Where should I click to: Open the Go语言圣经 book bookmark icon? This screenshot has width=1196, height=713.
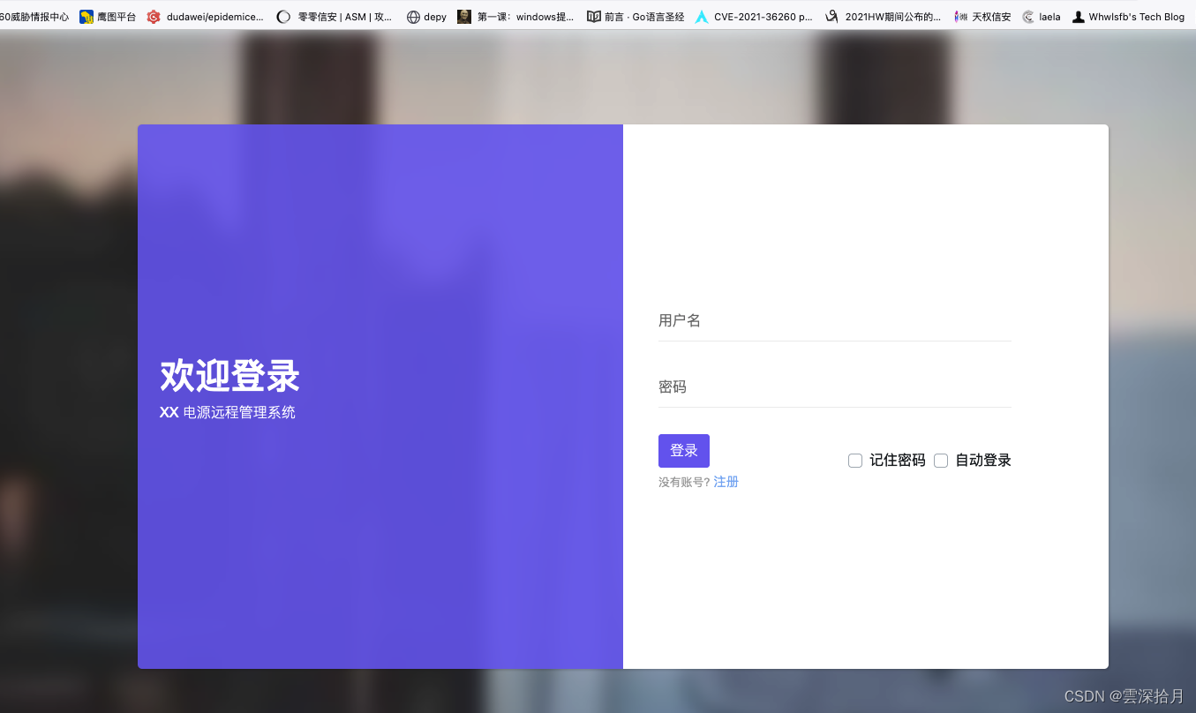(x=594, y=16)
